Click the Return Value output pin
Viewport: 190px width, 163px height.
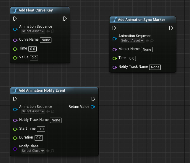[x=93, y=107]
